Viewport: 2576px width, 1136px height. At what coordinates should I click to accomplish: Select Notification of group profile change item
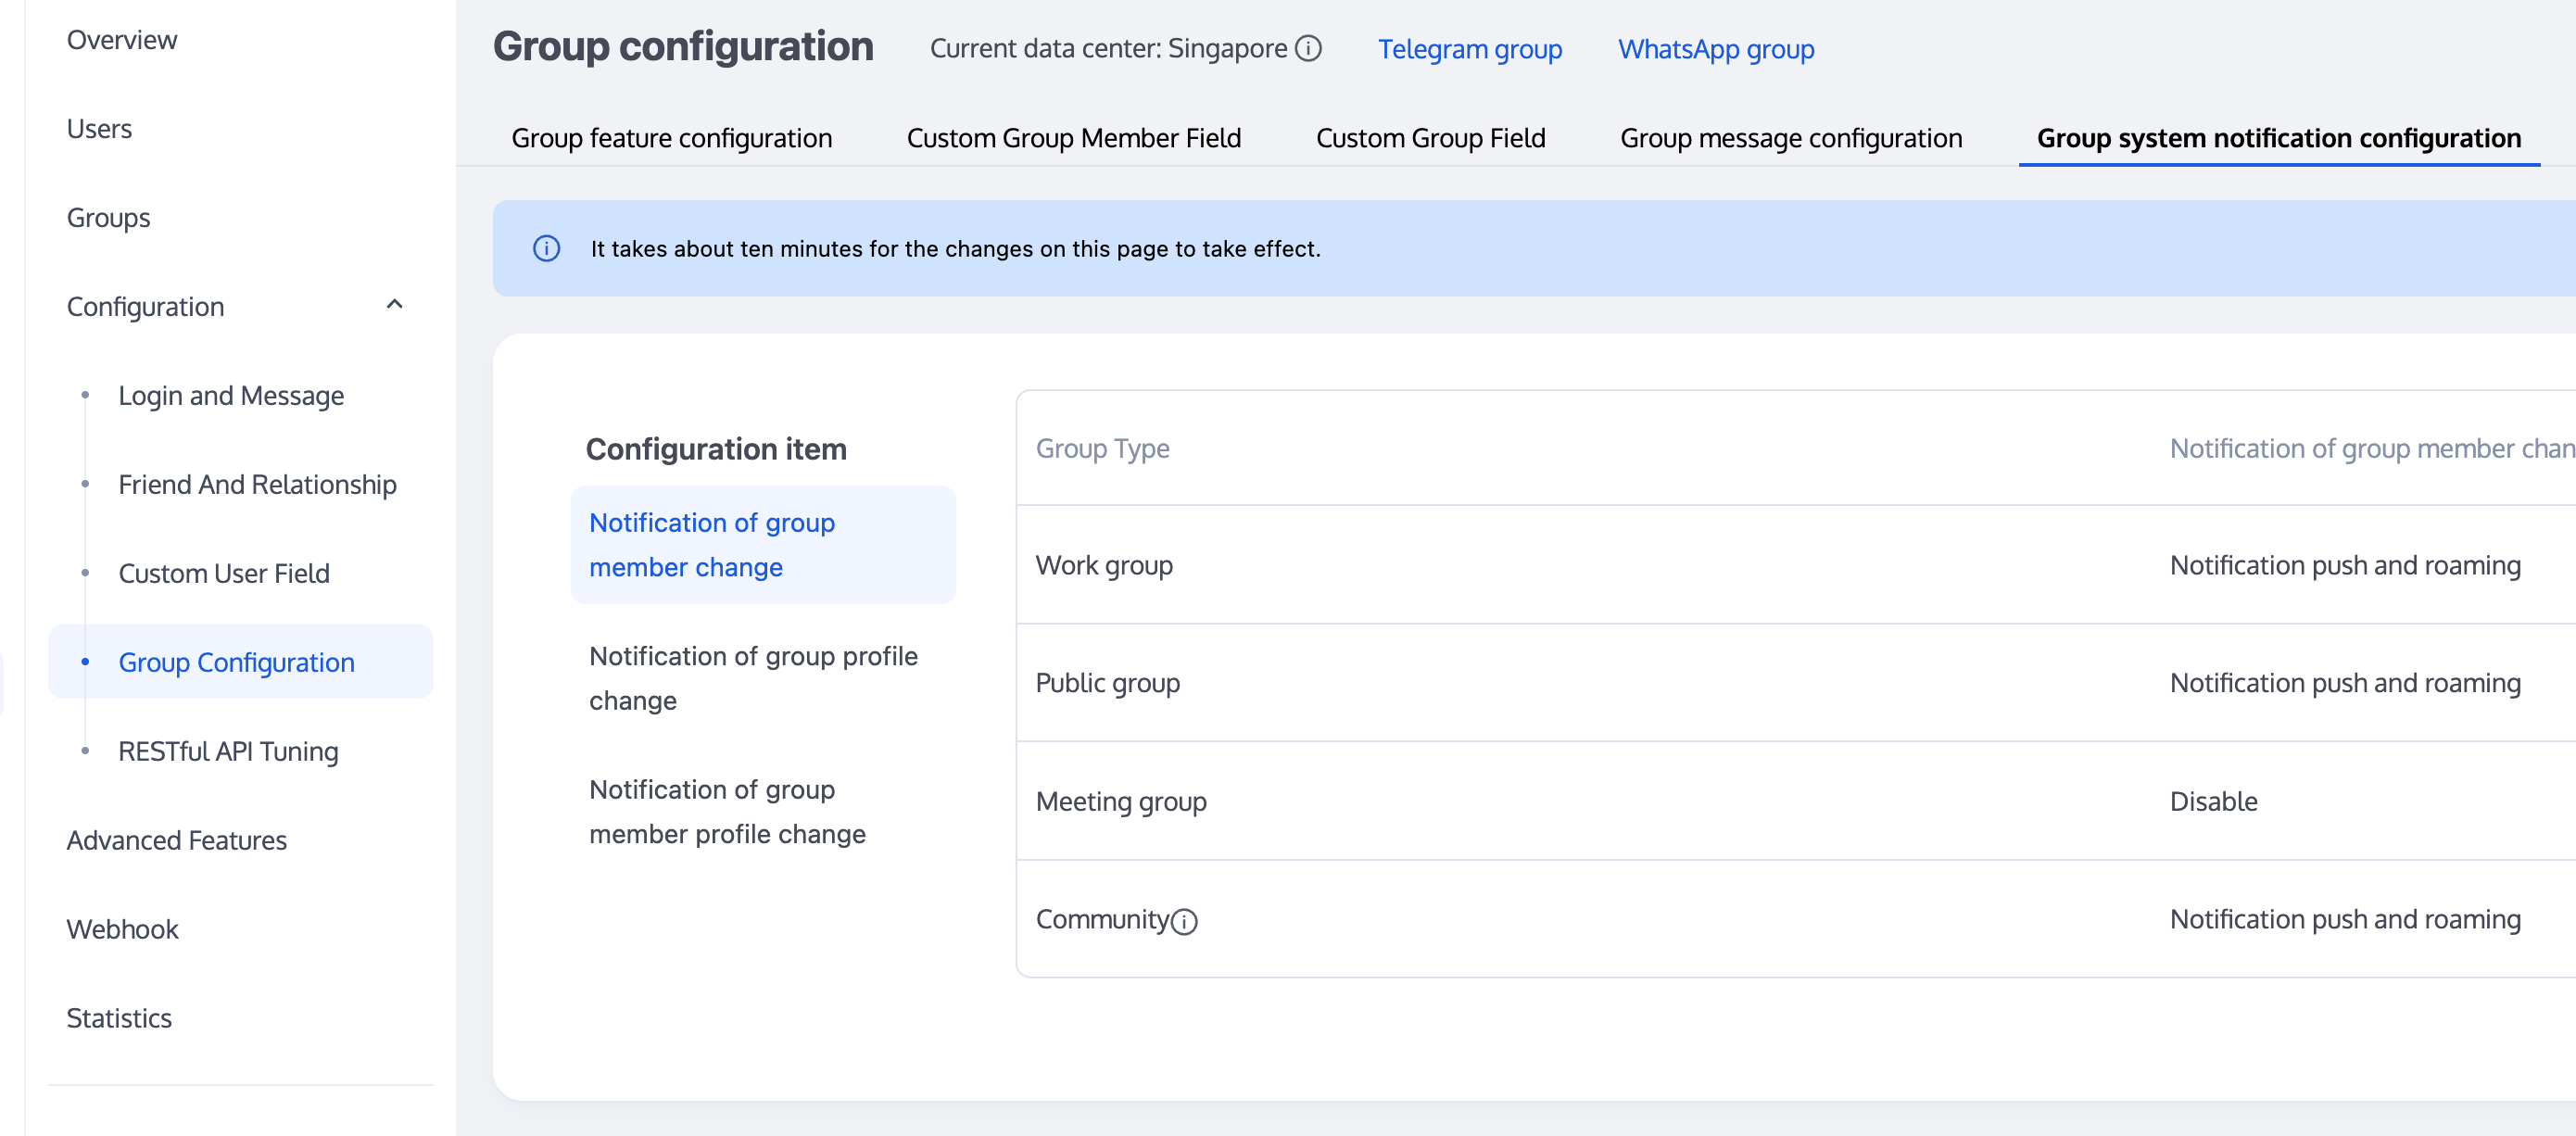click(753, 677)
